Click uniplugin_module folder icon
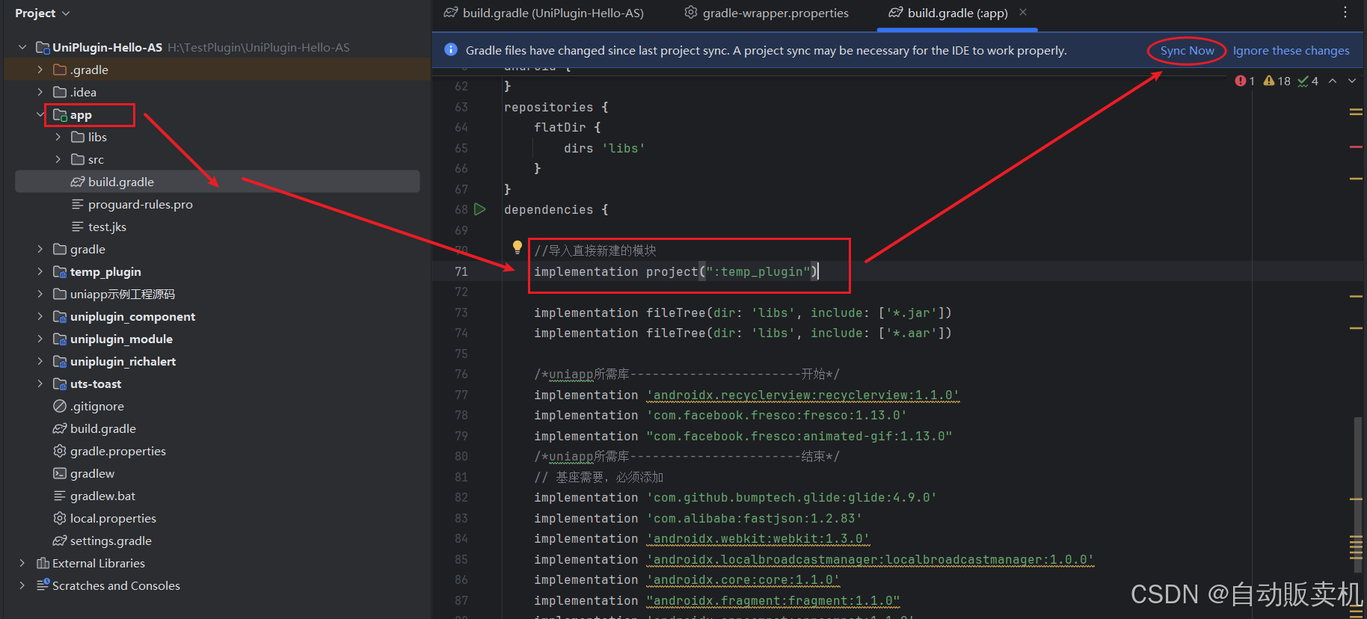The width and height of the screenshot is (1367, 619). tap(60, 339)
